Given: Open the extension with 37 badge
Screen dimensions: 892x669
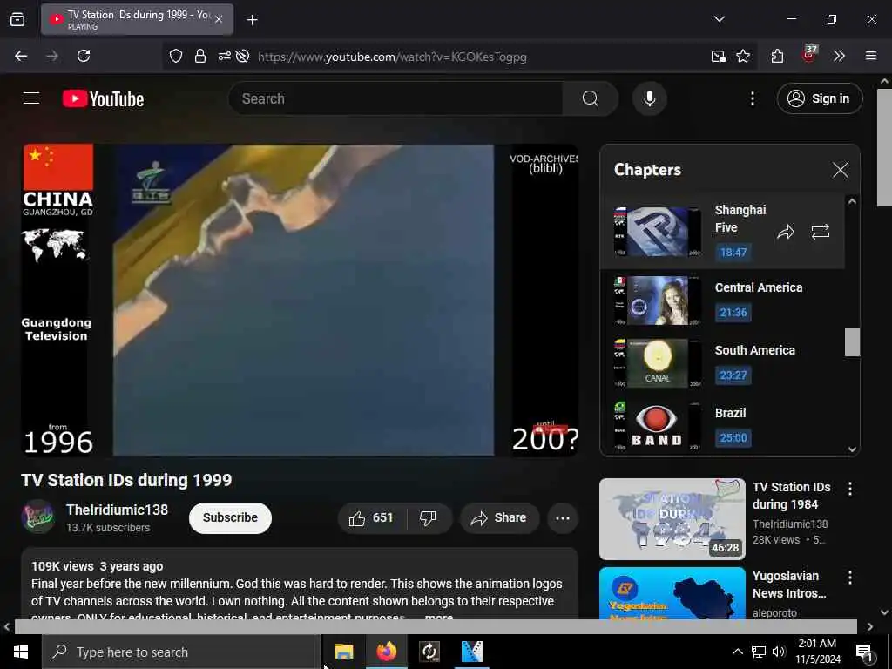Looking at the screenshot, I should pos(809,55).
